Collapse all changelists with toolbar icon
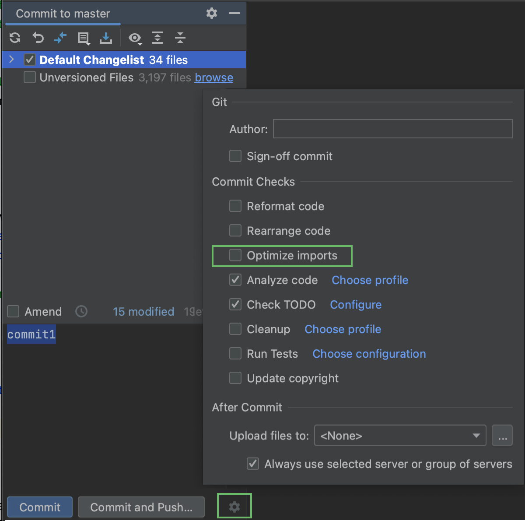Screen dimensions: 525x521 180,38
